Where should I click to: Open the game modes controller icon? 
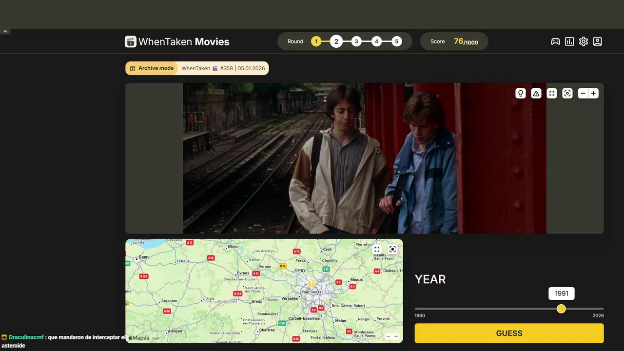pos(555,41)
